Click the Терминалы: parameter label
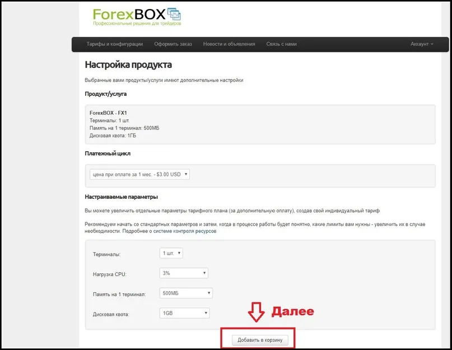452x350 pixels. pos(106,255)
